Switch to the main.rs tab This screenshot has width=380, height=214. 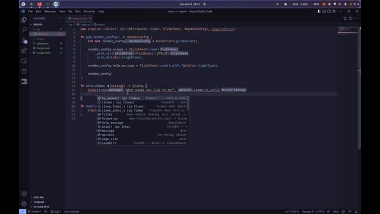tap(80, 18)
